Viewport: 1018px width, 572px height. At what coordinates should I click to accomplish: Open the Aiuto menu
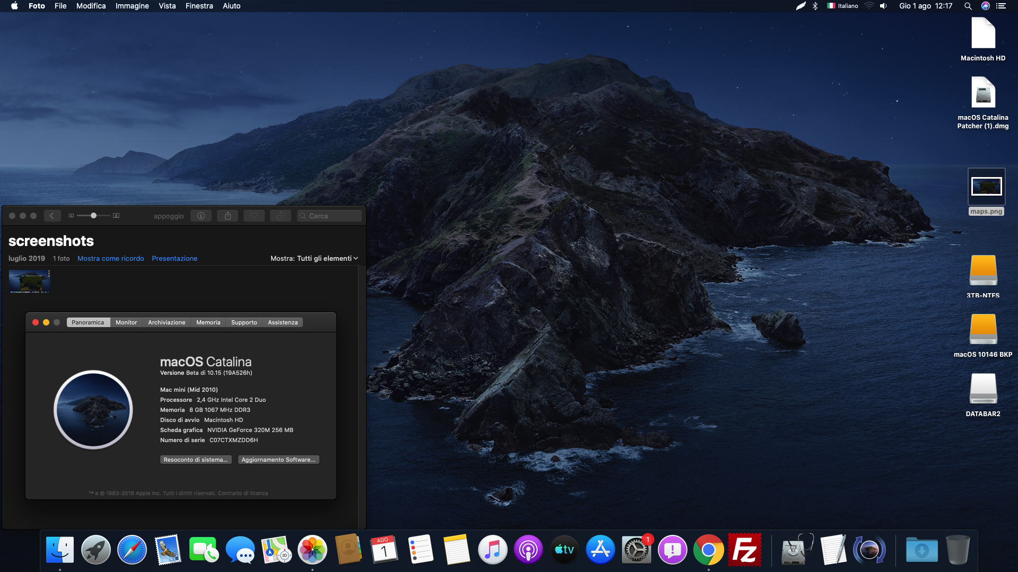tap(231, 6)
